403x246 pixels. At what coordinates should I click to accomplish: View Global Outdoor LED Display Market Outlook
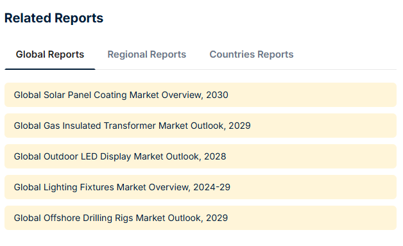(120, 156)
